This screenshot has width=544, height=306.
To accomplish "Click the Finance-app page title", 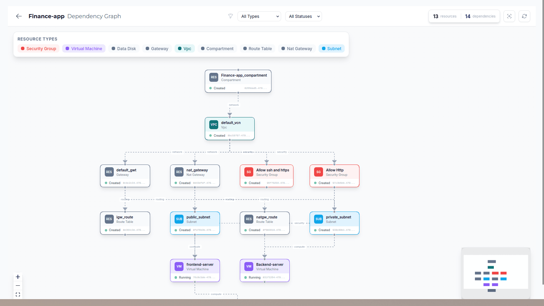I will point(46,16).
